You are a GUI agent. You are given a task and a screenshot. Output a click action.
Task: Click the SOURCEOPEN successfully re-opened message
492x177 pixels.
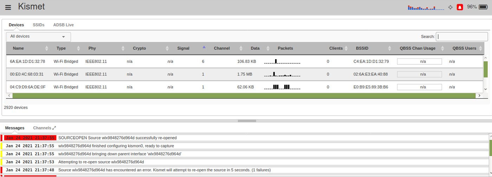(x=117, y=138)
